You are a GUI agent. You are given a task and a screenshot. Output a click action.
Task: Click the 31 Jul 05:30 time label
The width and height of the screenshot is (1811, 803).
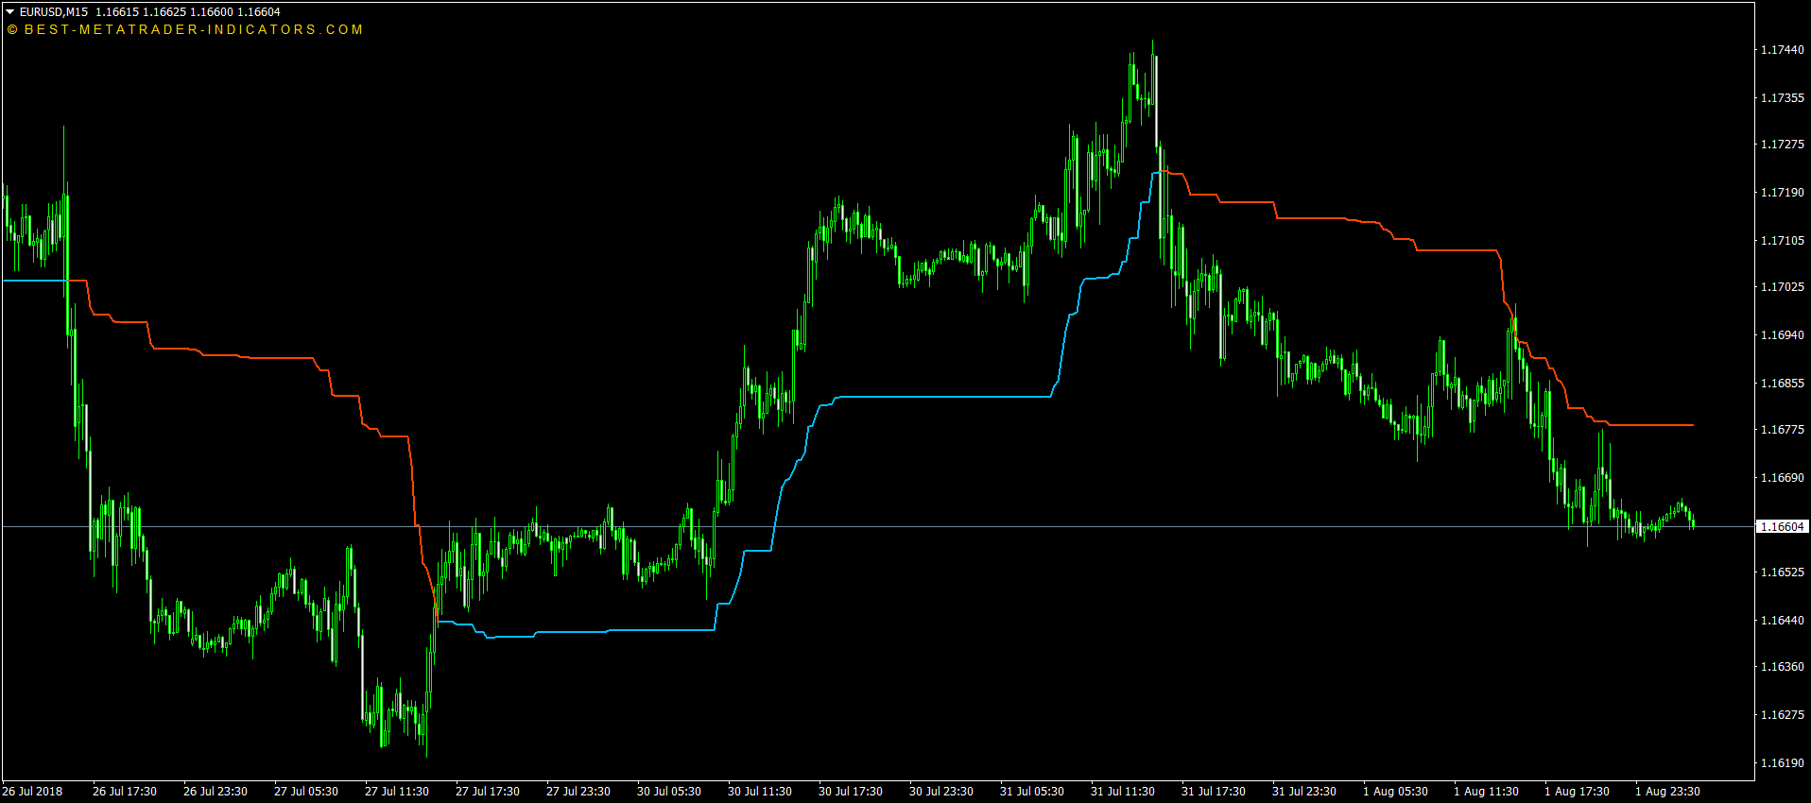click(x=1032, y=792)
